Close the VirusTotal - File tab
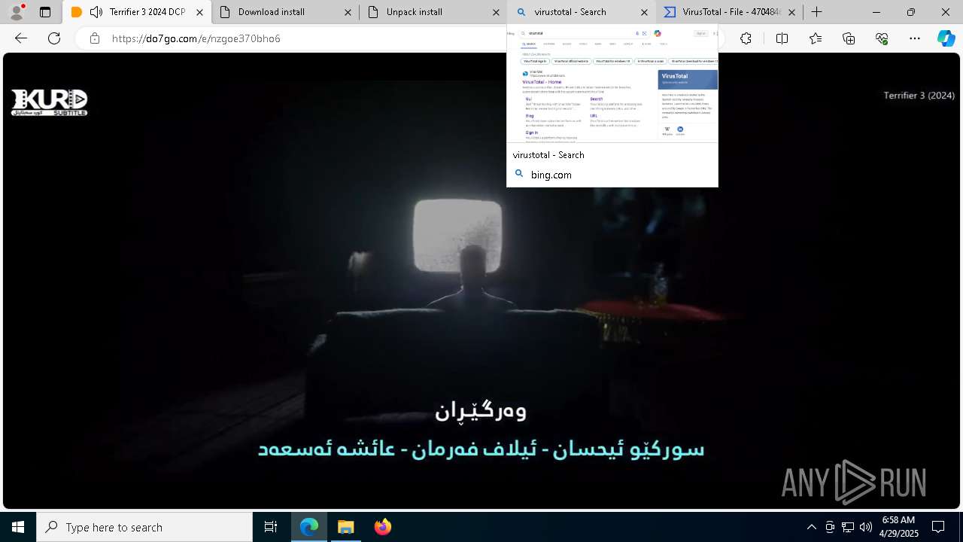963x542 pixels. point(791,12)
